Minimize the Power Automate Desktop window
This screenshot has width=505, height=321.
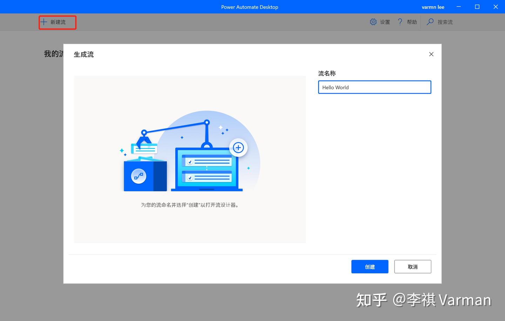[458, 7]
